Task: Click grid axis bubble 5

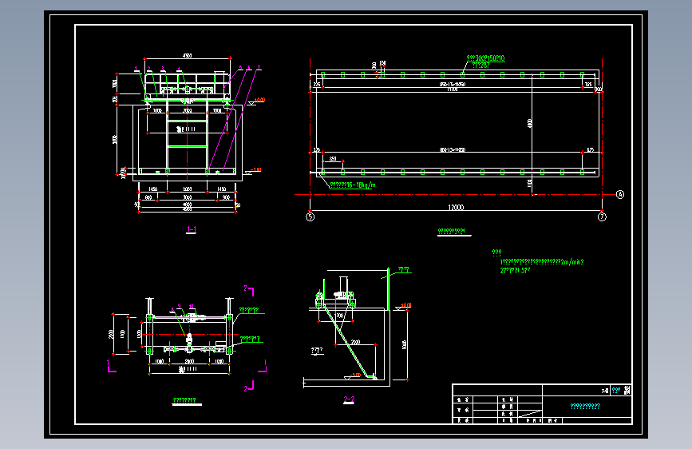Action: pyautogui.click(x=310, y=217)
